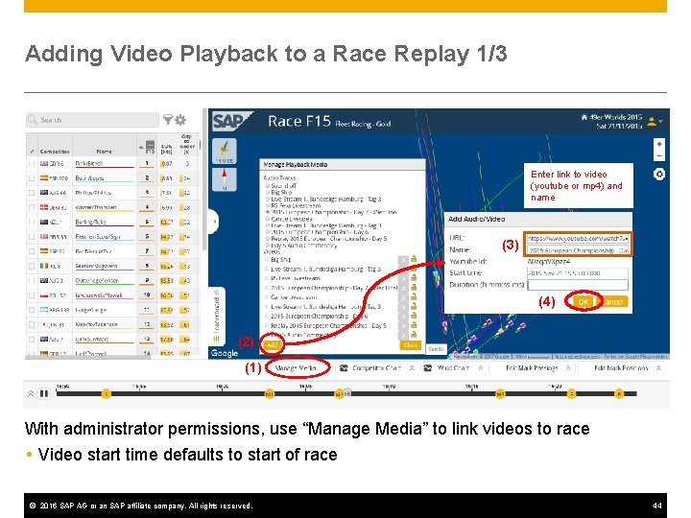Jump to the F finish marker on timeline

[x=619, y=393]
